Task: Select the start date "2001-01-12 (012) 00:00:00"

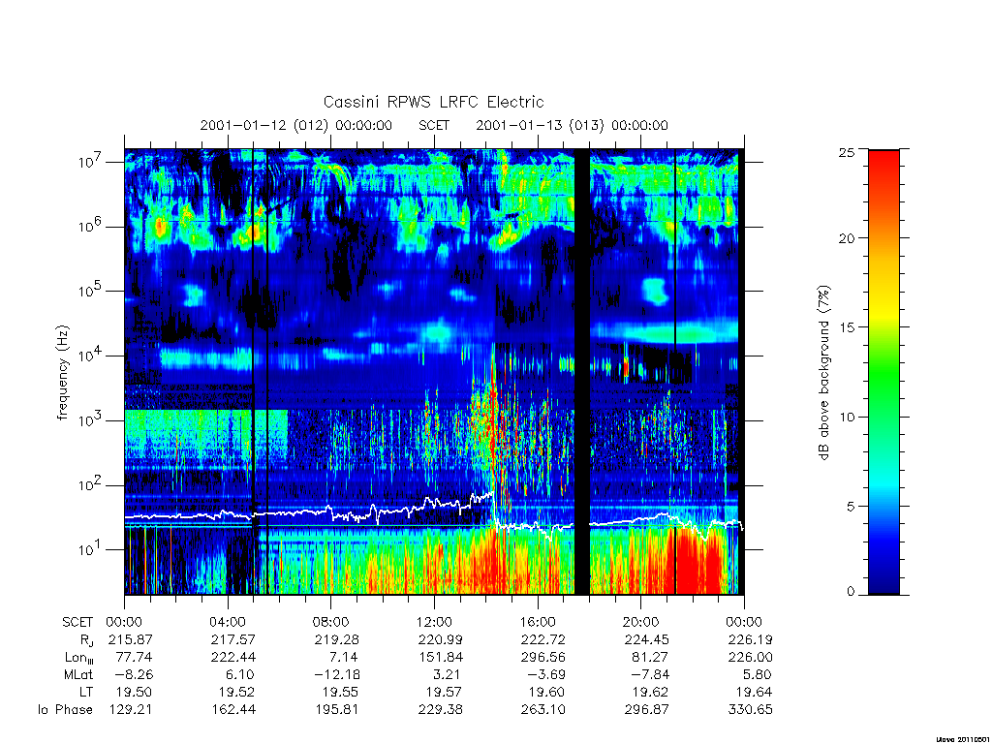Action: click(x=296, y=125)
